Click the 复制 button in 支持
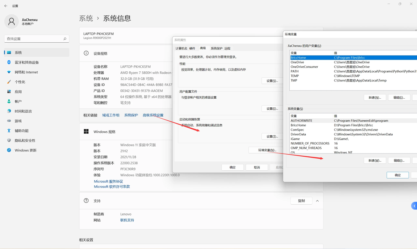The height and width of the screenshot is (249, 417). click(x=301, y=201)
